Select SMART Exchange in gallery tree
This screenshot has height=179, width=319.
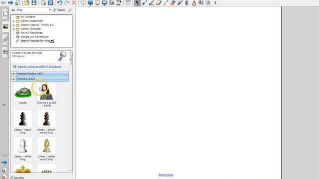(31, 33)
